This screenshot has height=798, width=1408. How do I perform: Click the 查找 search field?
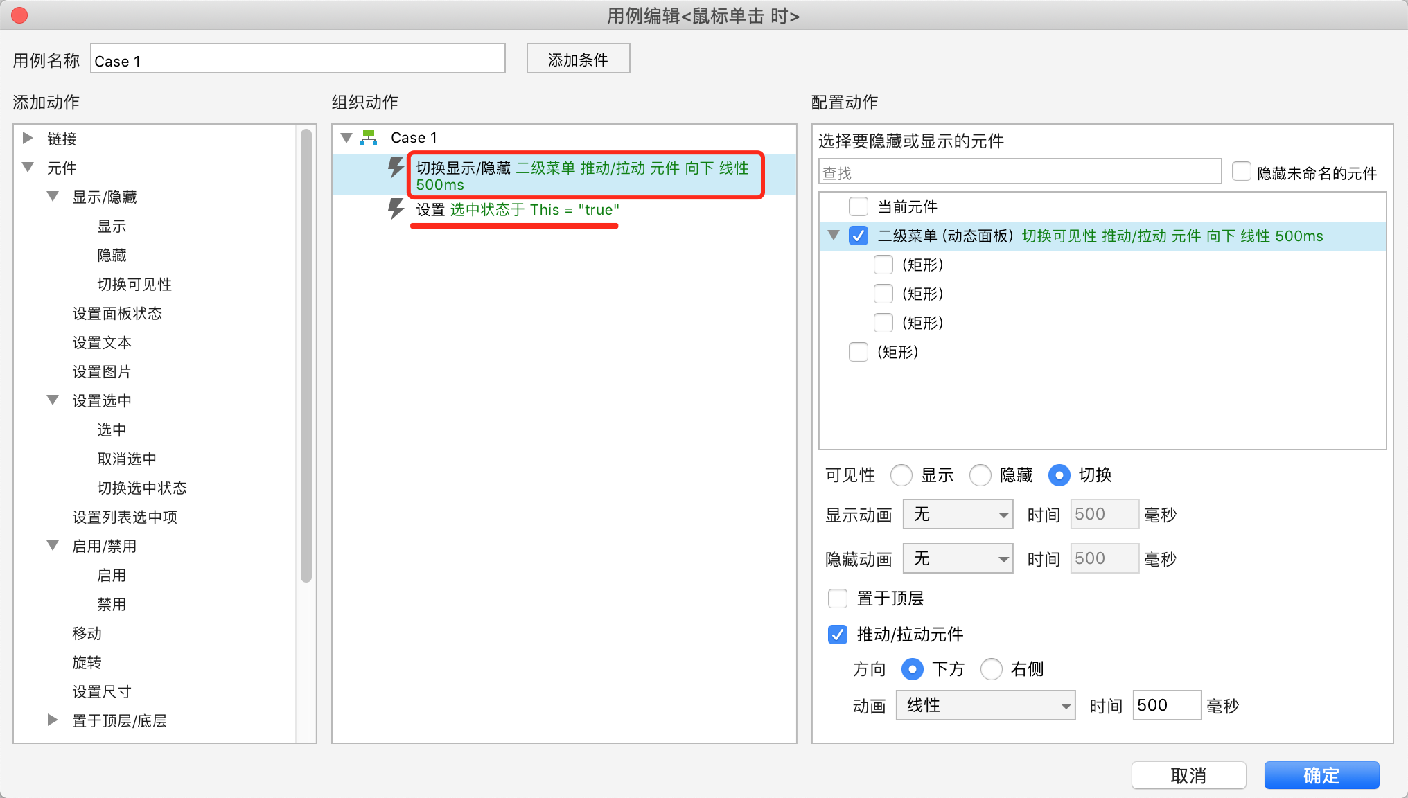[x=1019, y=172]
